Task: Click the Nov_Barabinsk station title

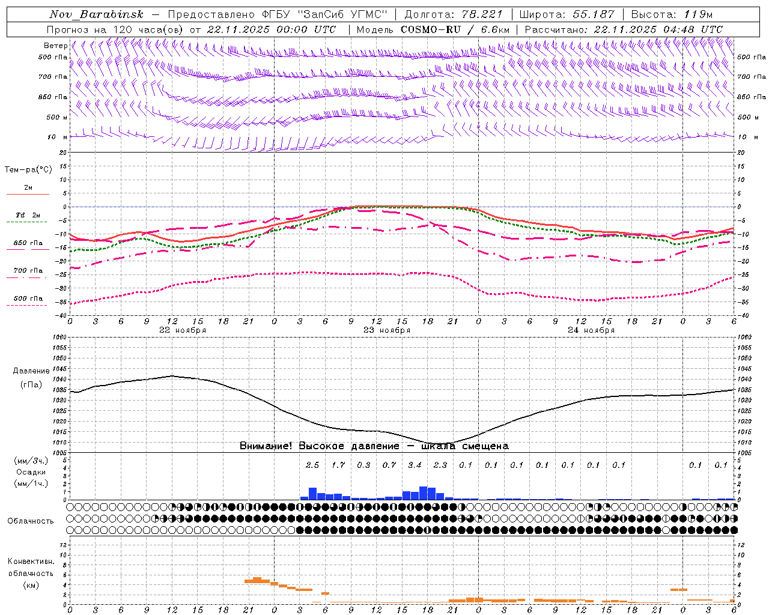Action: point(97,14)
